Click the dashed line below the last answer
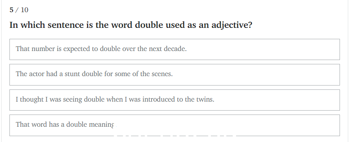This screenshot has height=142, width=349. [x=175, y=135]
